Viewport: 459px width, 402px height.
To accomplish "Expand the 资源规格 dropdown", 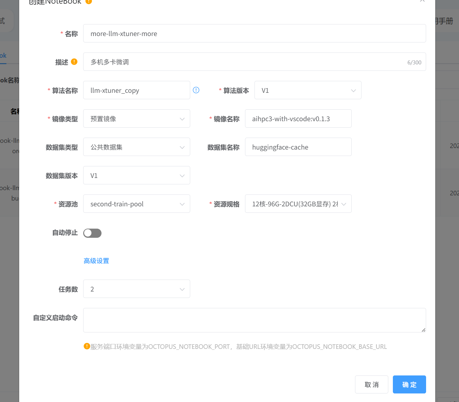I will (x=298, y=204).
